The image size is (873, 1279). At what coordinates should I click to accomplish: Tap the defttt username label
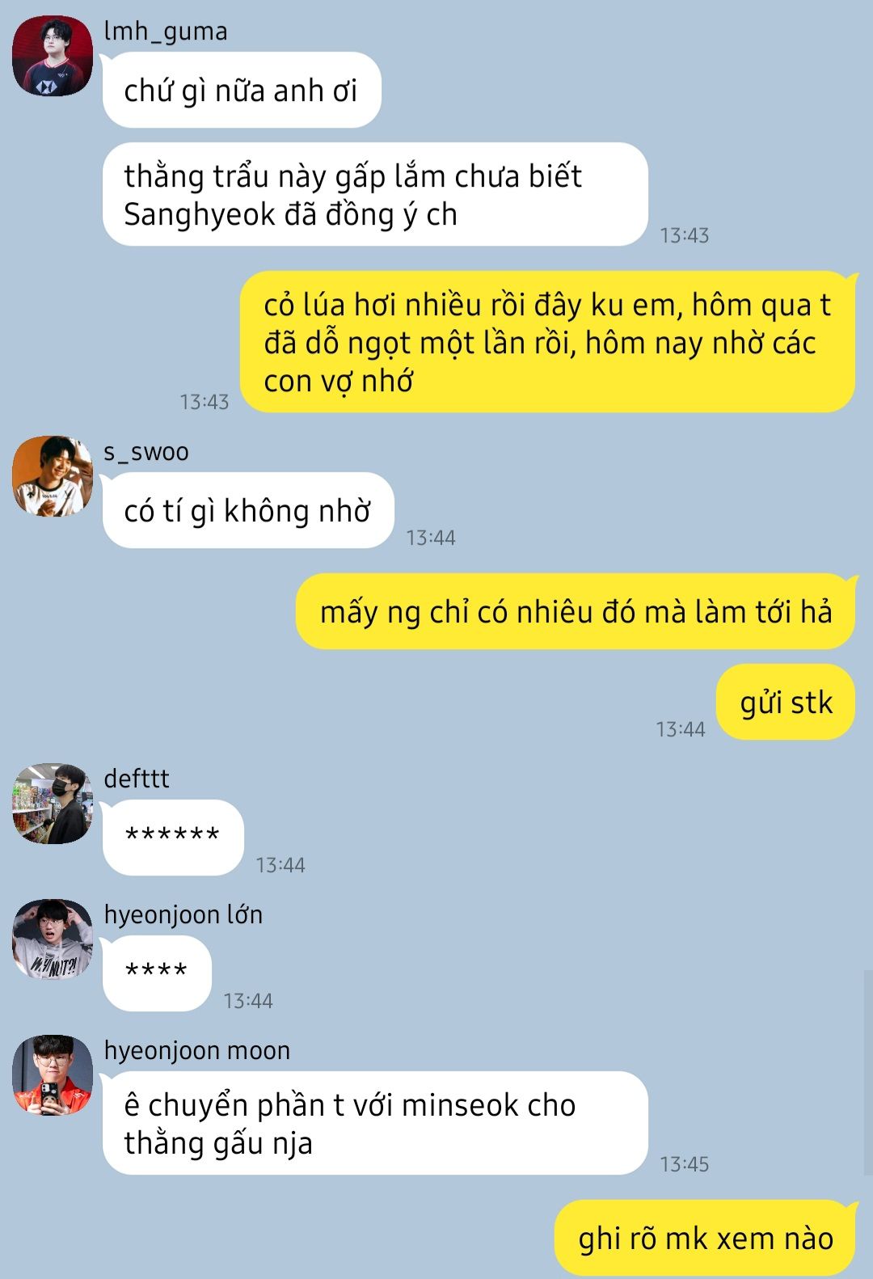(x=137, y=779)
